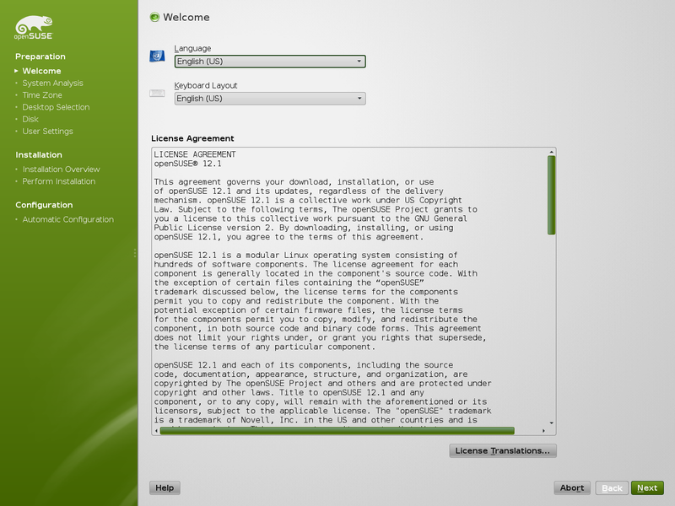The width and height of the screenshot is (675, 506).
Task: Click the license scroll left arrow
Action: (156, 431)
